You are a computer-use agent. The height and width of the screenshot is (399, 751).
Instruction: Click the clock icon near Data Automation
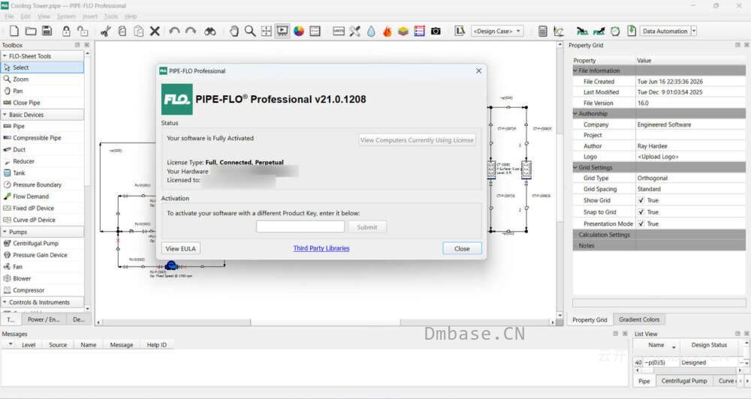pyautogui.click(x=615, y=31)
